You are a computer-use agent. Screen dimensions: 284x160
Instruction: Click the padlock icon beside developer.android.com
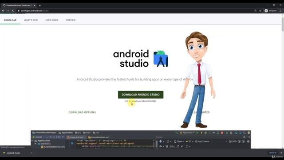(19, 11)
